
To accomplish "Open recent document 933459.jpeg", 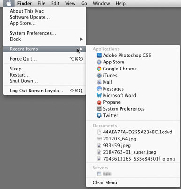I will (133, 146).
